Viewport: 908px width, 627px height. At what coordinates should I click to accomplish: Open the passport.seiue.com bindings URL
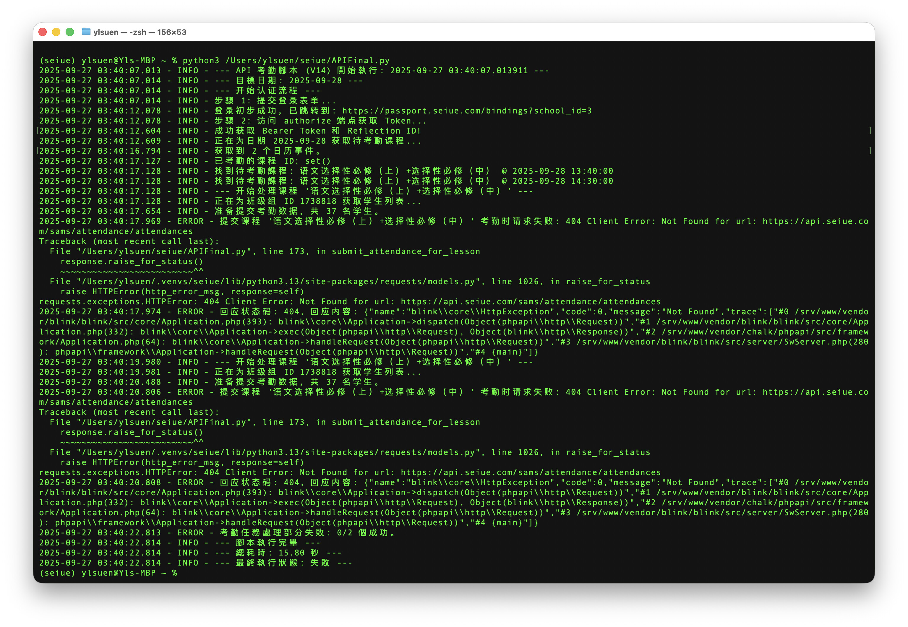tap(466, 111)
